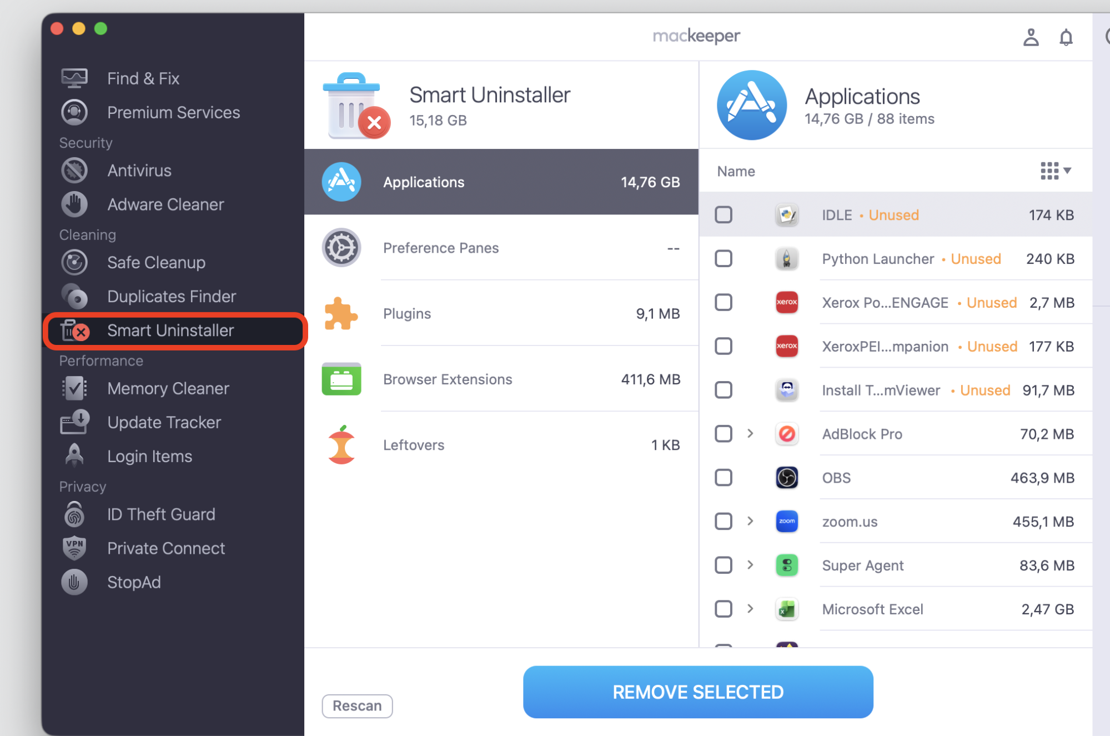Select the Antivirus icon in sidebar

click(x=74, y=171)
